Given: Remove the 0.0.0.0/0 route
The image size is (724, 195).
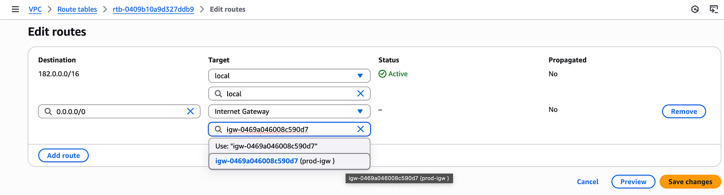Looking at the screenshot, I should (684, 111).
